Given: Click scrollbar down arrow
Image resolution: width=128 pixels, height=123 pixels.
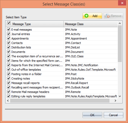Looking at the screenshot, I should tap(120, 96).
